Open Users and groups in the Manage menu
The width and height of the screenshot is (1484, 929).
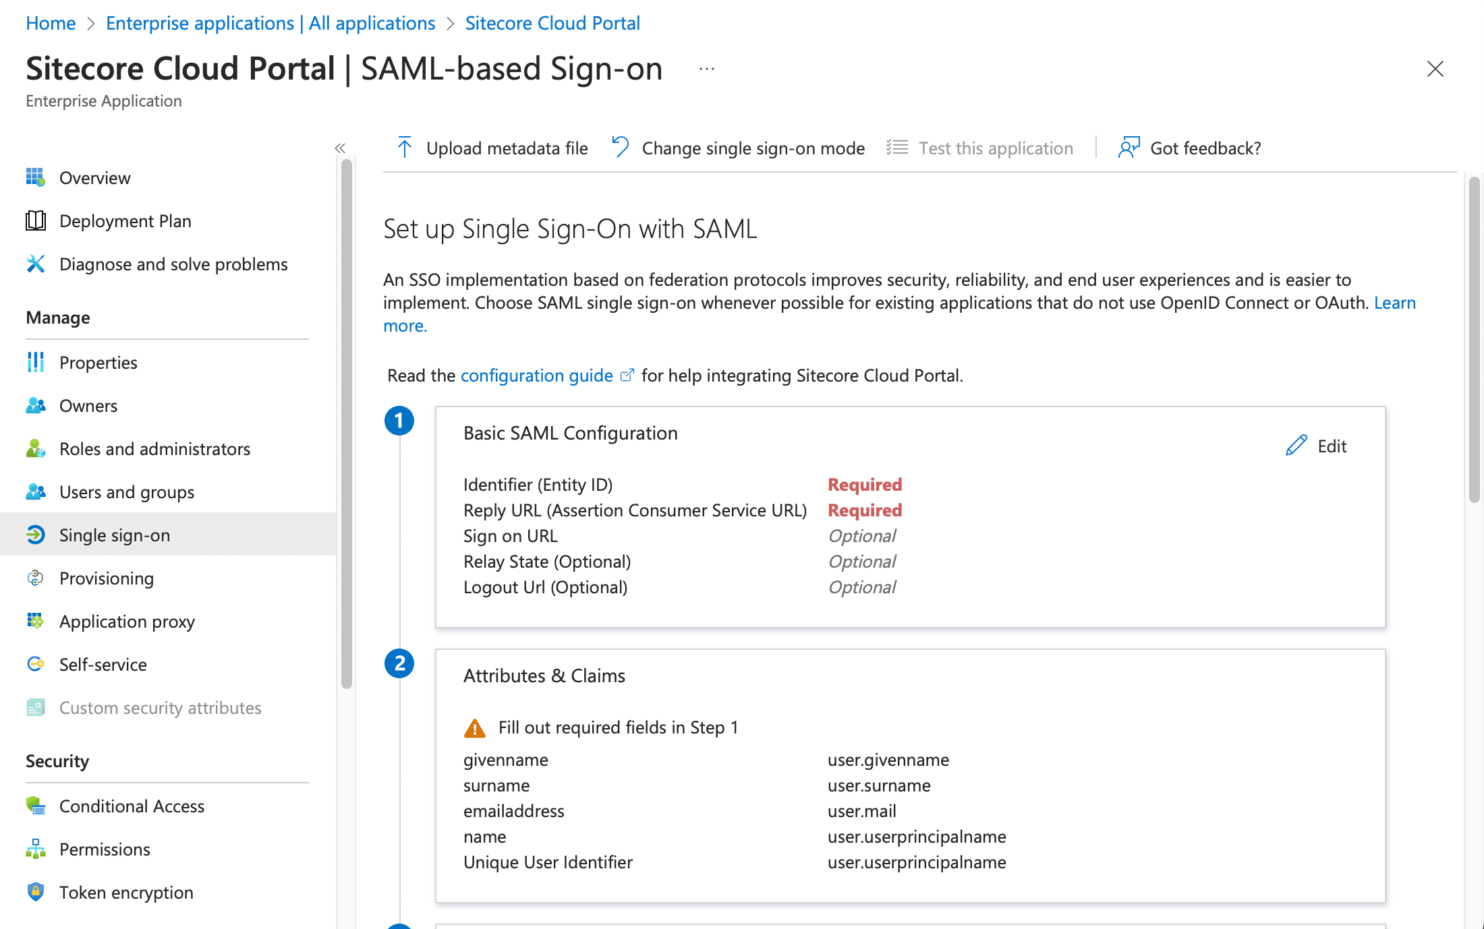126,492
